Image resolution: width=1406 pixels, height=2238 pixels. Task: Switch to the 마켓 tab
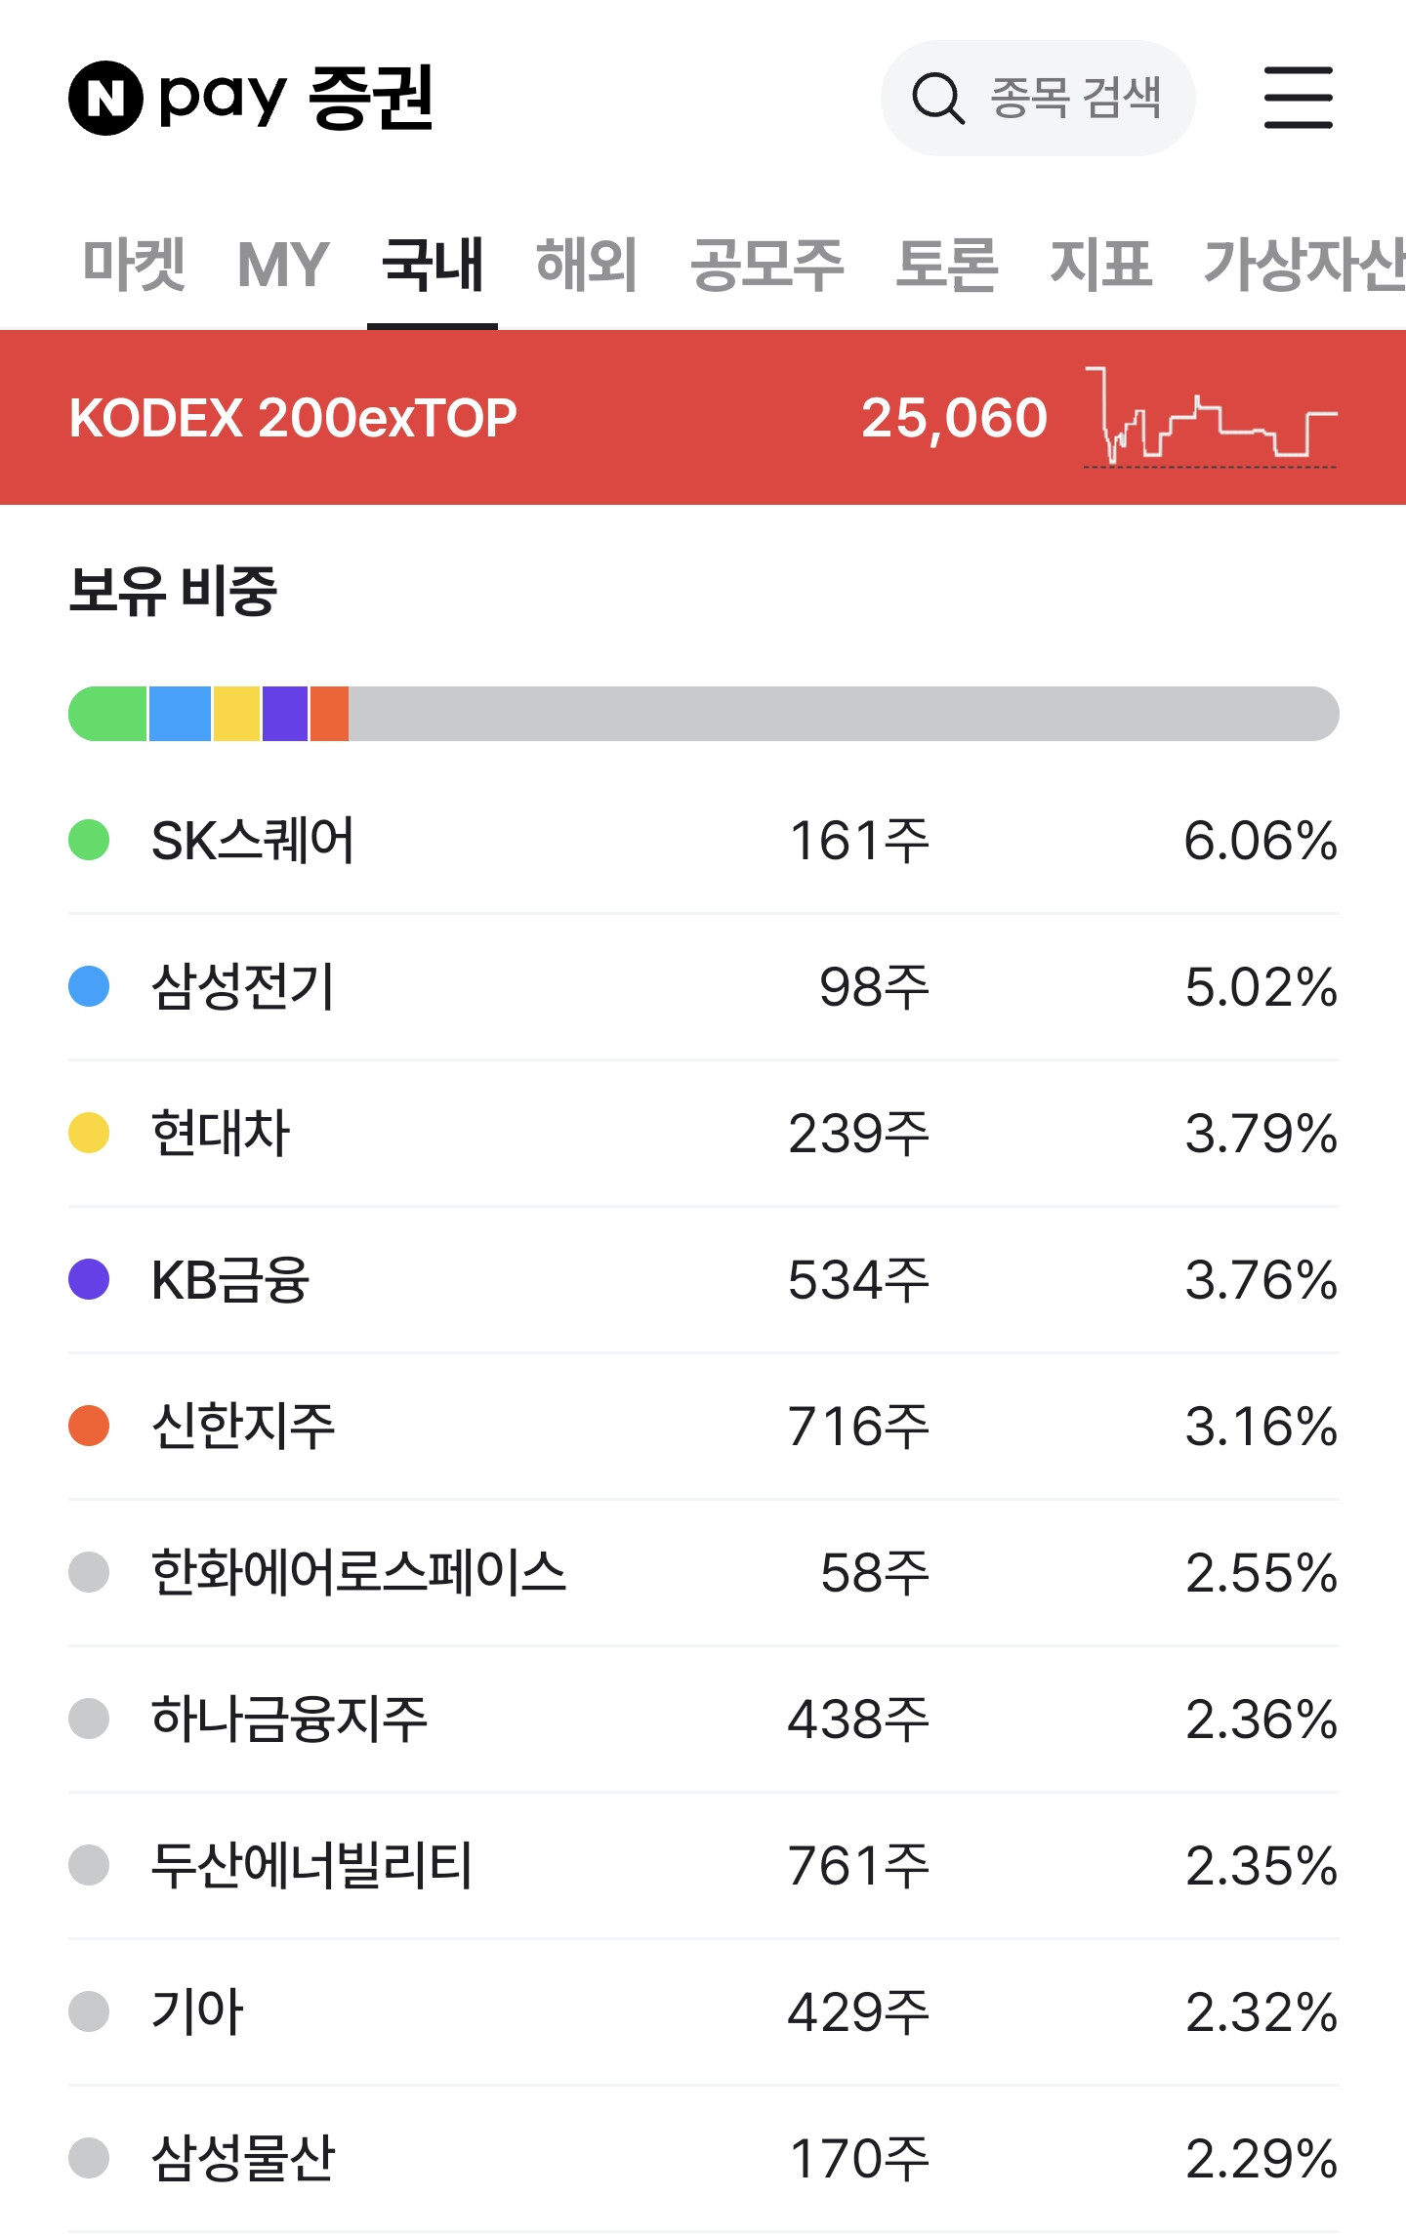[134, 265]
